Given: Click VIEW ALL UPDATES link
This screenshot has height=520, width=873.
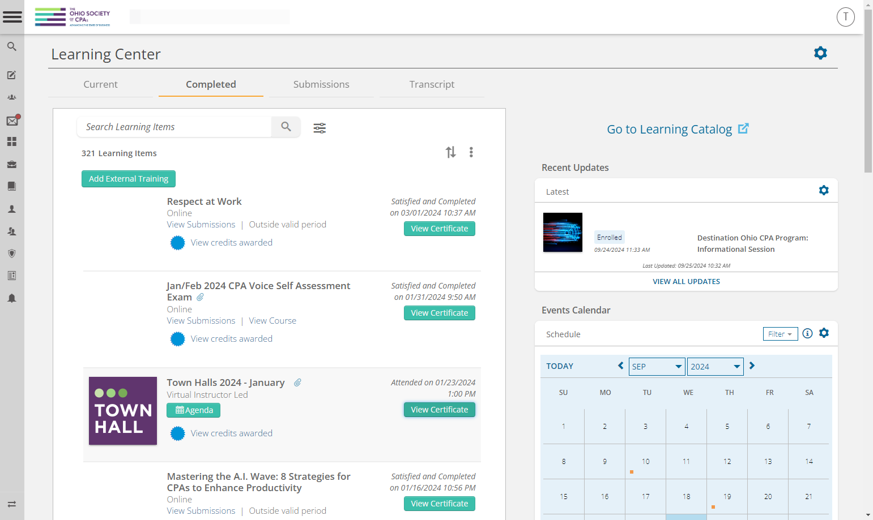Looking at the screenshot, I should 686,281.
